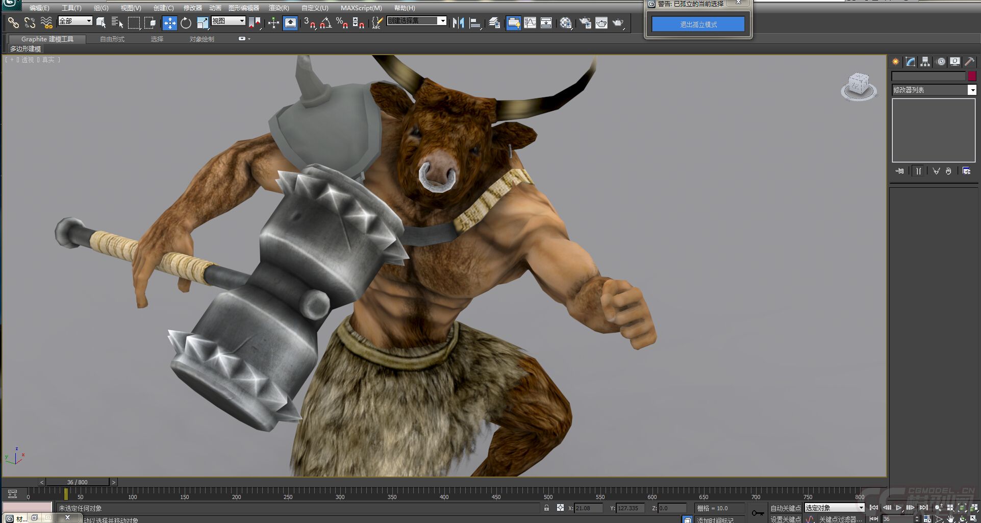The width and height of the screenshot is (981, 523).
Task: Toggle Selection Lock padlock icon
Action: 546,508
